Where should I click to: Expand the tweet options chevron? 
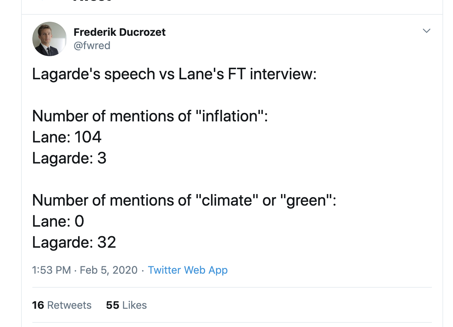(x=426, y=31)
